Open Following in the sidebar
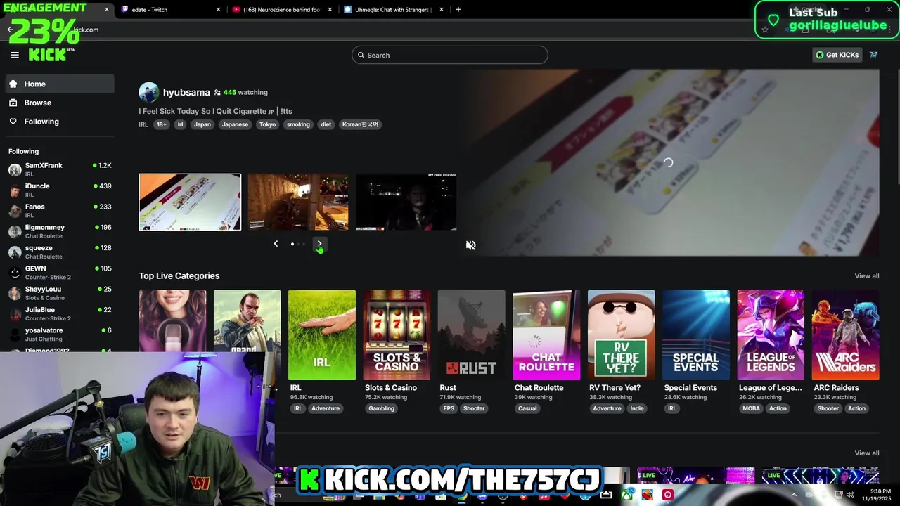900x506 pixels. tap(60, 122)
